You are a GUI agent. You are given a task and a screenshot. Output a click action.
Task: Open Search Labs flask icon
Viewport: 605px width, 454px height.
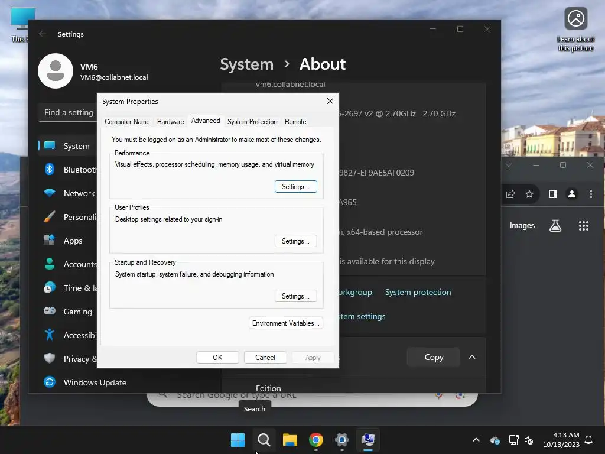click(x=555, y=225)
